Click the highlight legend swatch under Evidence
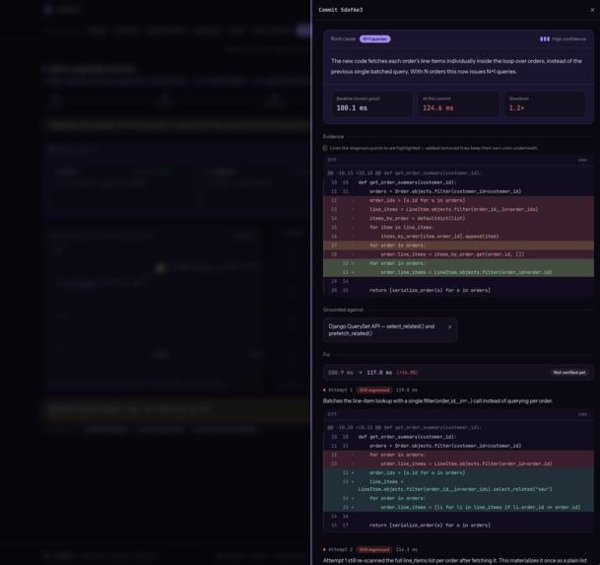This screenshot has height=565, width=600. click(x=325, y=148)
